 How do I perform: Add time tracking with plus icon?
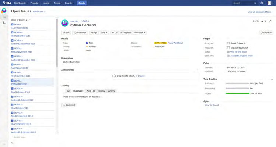pos(272,79)
